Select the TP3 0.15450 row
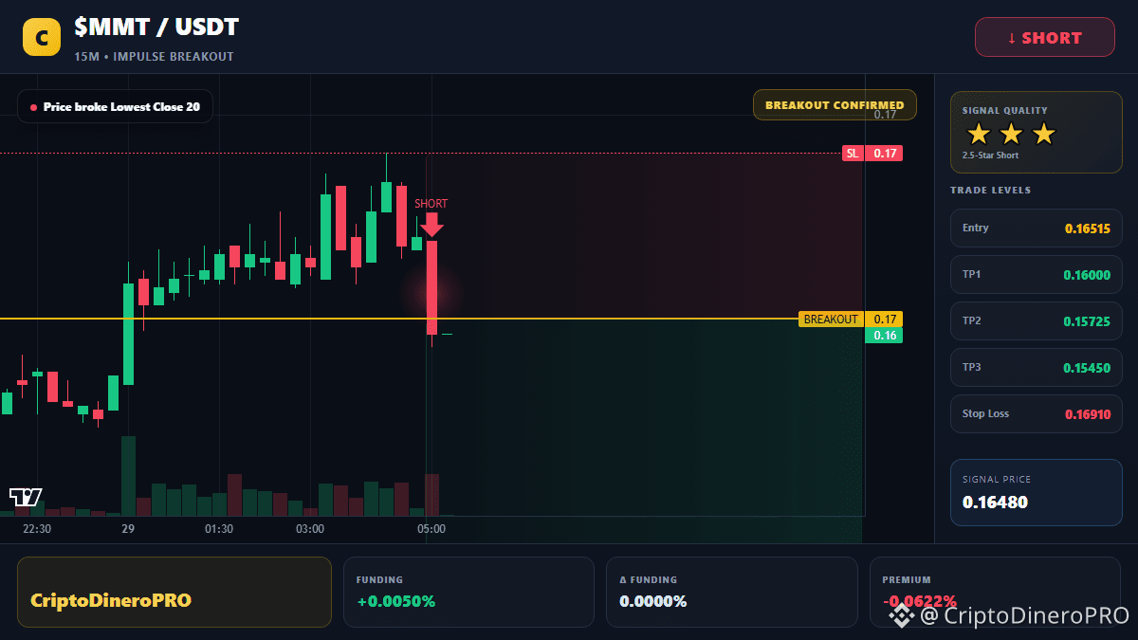 tap(1036, 367)
